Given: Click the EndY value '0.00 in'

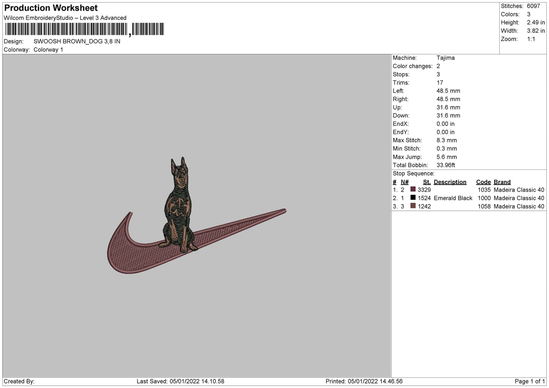Looking at the screenshot, I should [x=446, y=132].
